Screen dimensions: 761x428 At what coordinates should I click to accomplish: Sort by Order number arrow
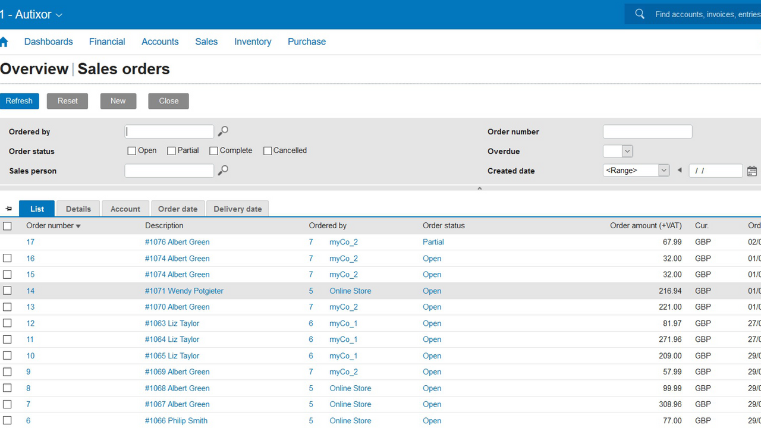(78, 226)
